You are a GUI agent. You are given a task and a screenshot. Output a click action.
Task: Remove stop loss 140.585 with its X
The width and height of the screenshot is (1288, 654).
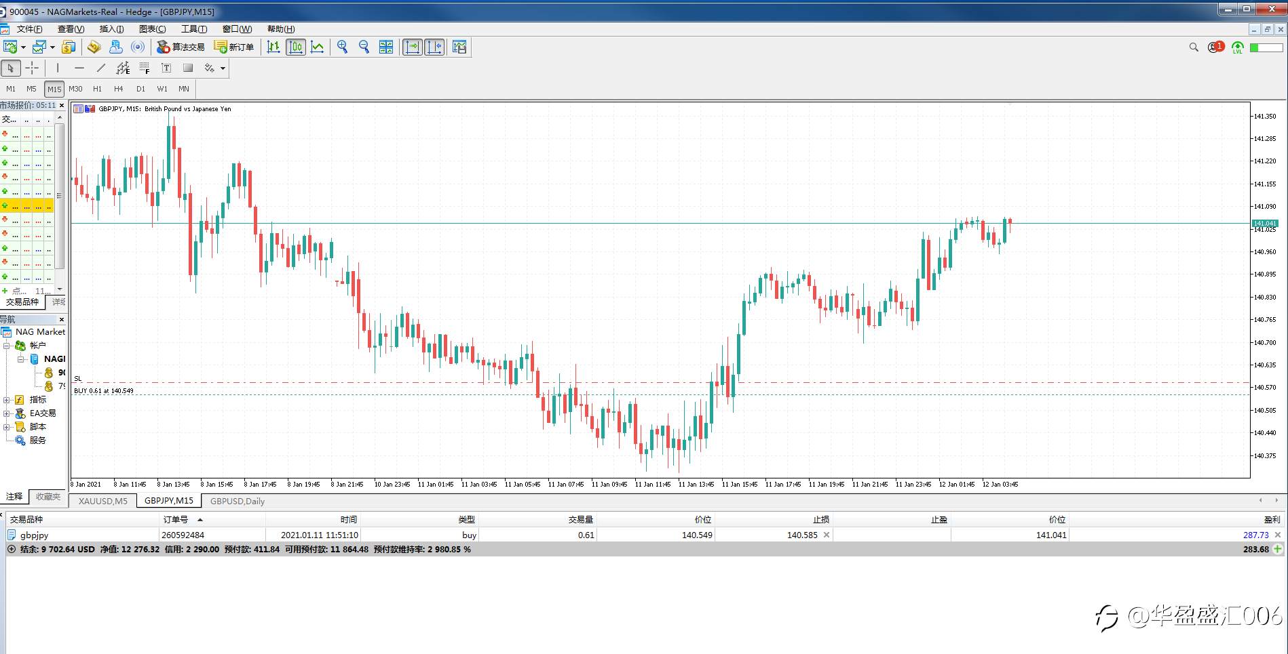point(827,535)
